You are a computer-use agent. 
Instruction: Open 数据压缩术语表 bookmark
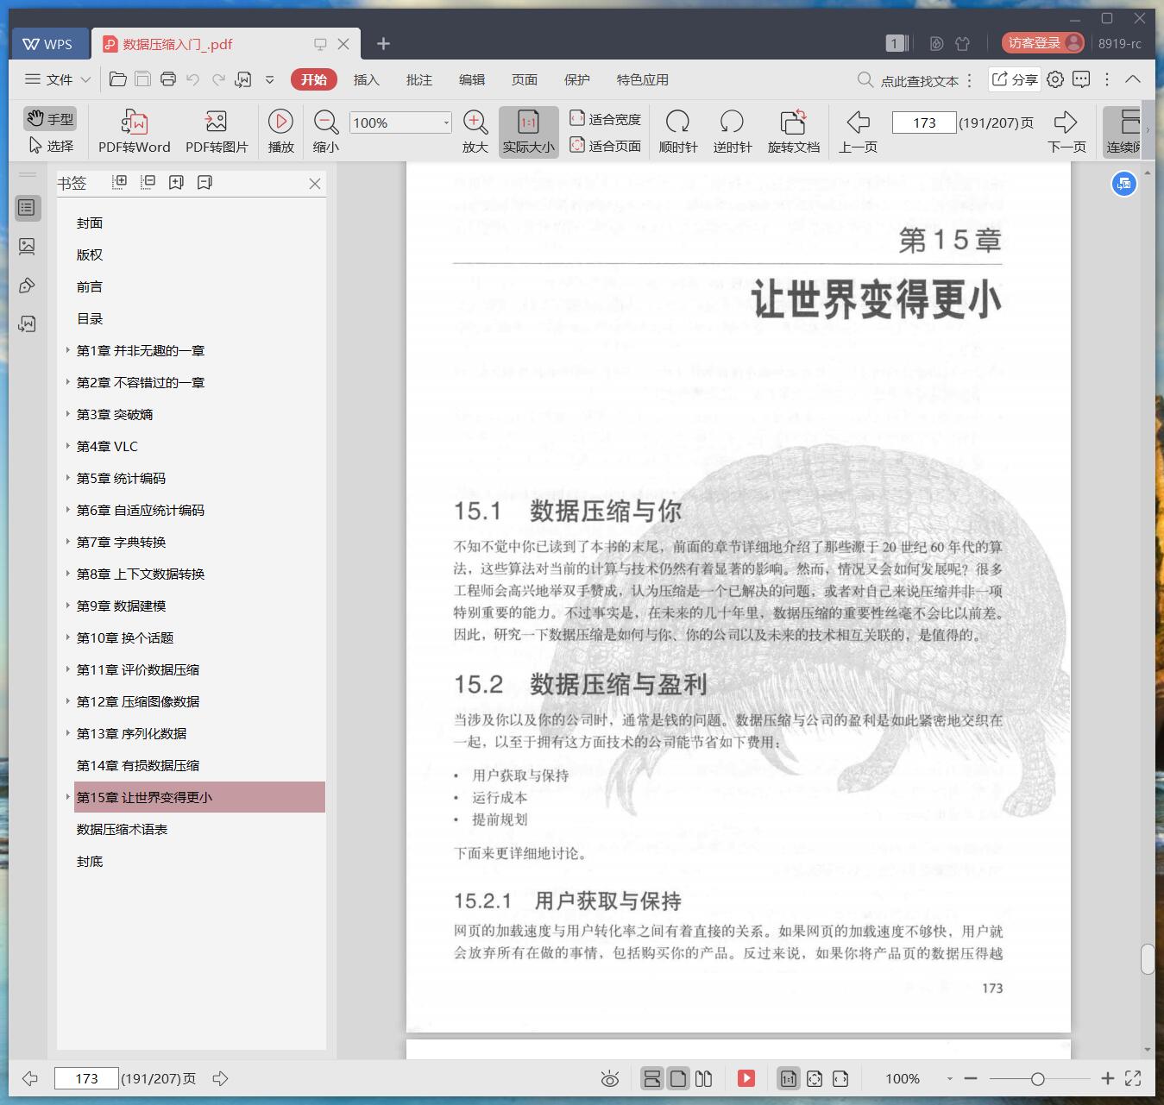(122, 829)
